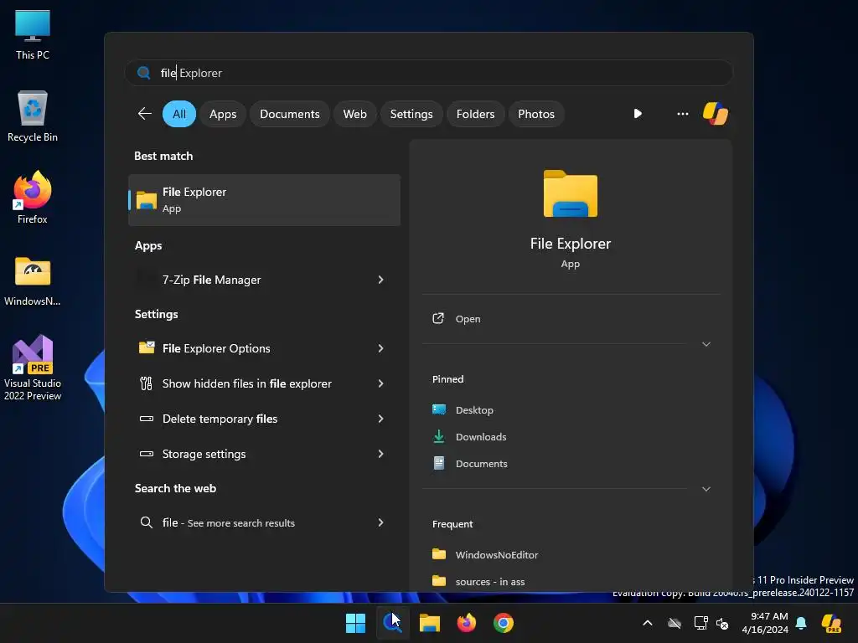Select the All filter tab
The height and width of the screenshot is (643, 858).
(179, 114)
